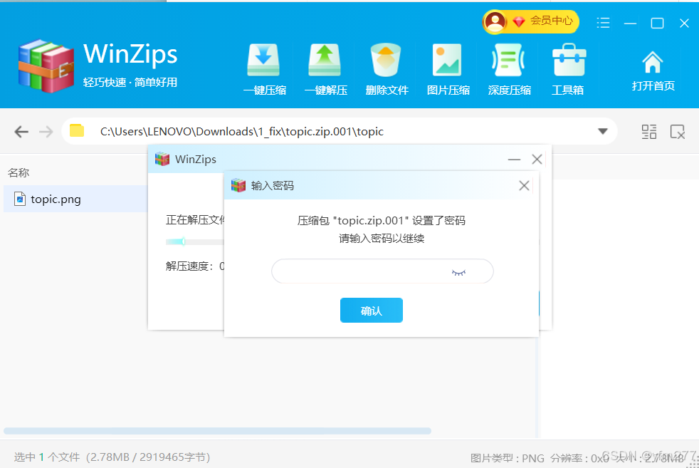Click the close-preview panel icon
Screen dimensions: 699x468
(x=678, y=132)
